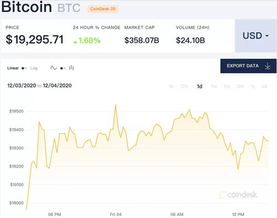Switch to the 12h time range
Image resolution: width=277 pixels, height=218 pixels.
tap(184, 87)
